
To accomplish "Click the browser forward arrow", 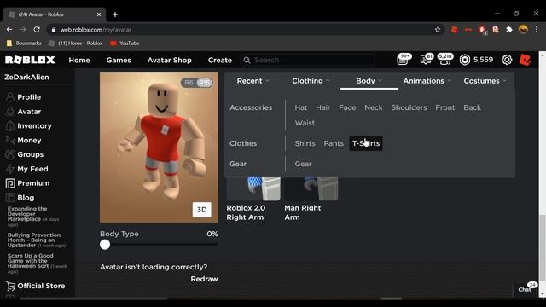I will (x=23, y=30).
